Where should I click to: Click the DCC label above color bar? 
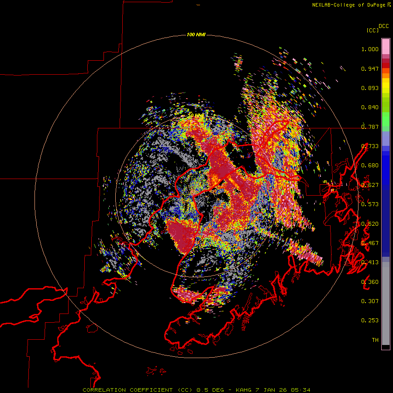[383, 26]
